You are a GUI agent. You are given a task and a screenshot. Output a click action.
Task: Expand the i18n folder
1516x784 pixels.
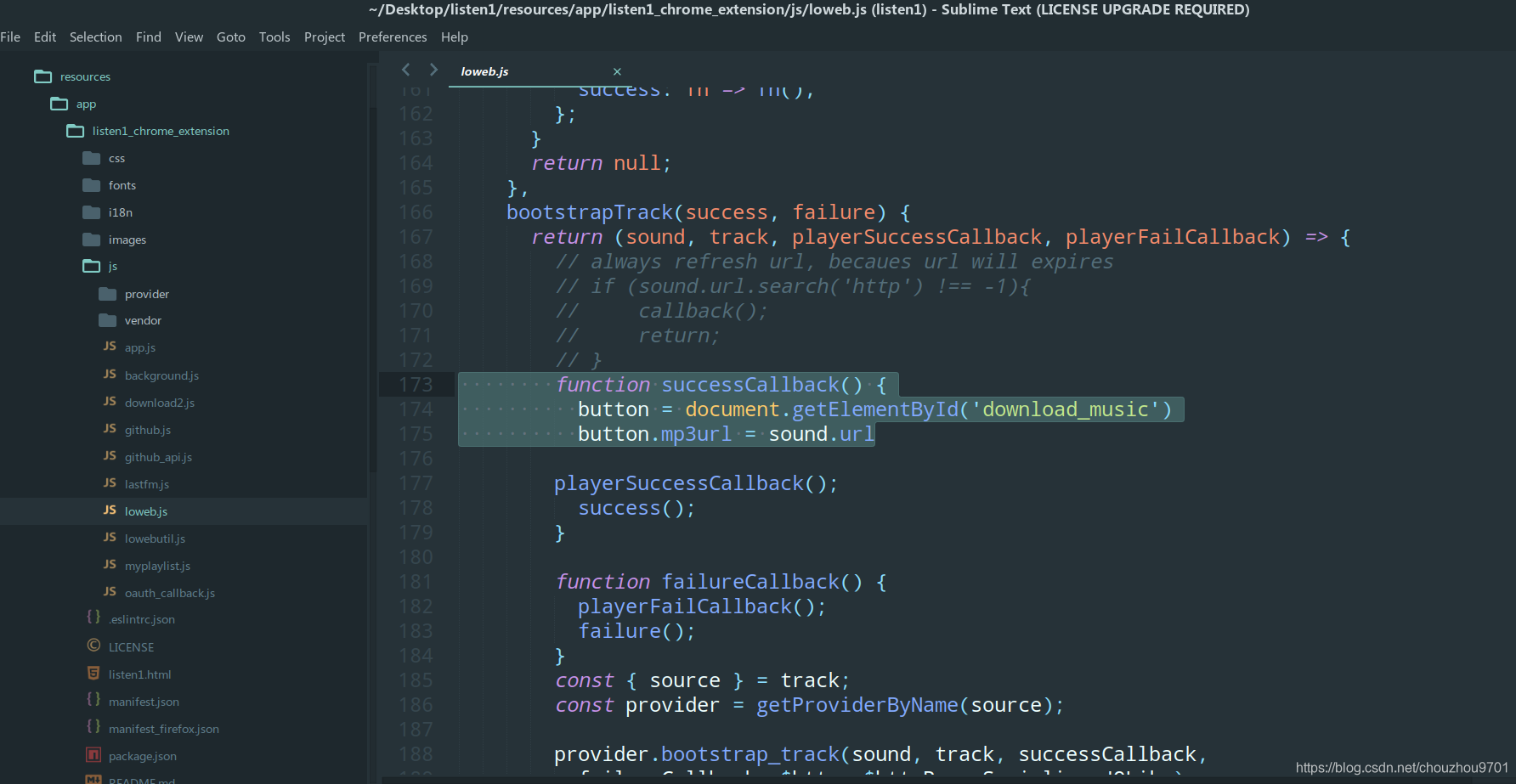point(91,212)
